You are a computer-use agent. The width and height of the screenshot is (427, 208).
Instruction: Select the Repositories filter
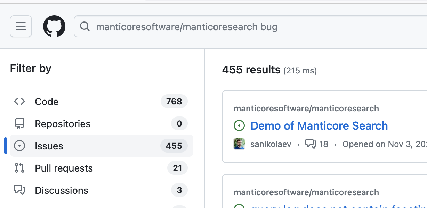[102, 124]
